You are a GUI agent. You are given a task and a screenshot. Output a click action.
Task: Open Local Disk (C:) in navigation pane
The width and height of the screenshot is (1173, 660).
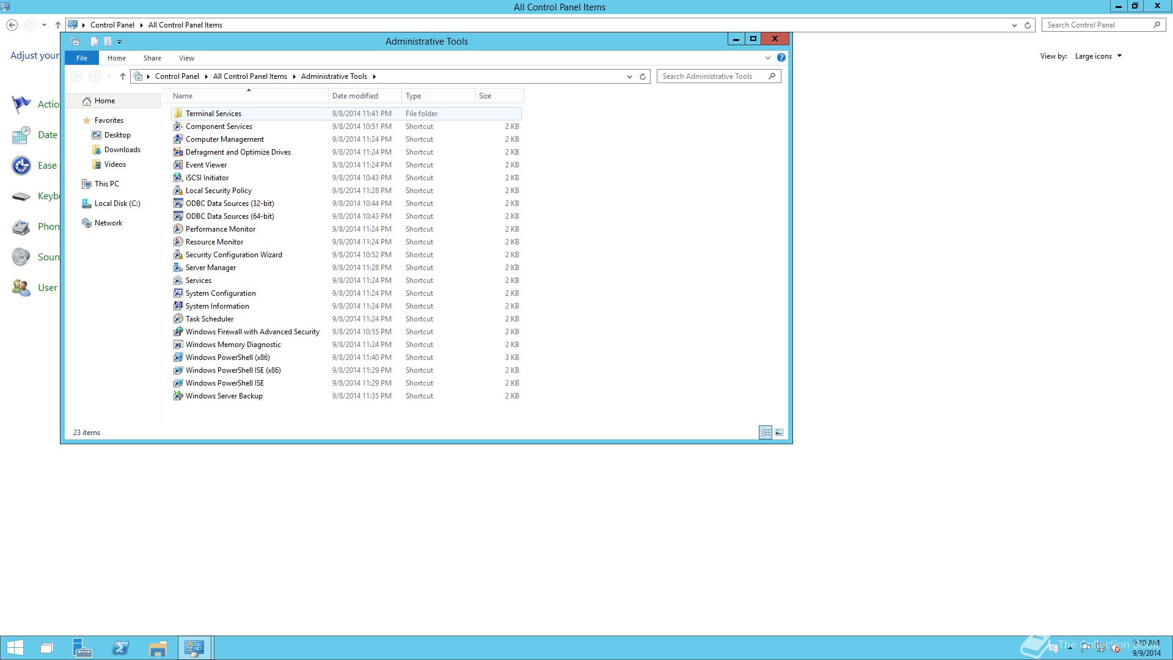(x=117, y=204)
